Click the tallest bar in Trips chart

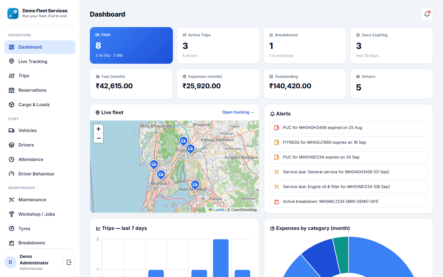click(221, 258)
